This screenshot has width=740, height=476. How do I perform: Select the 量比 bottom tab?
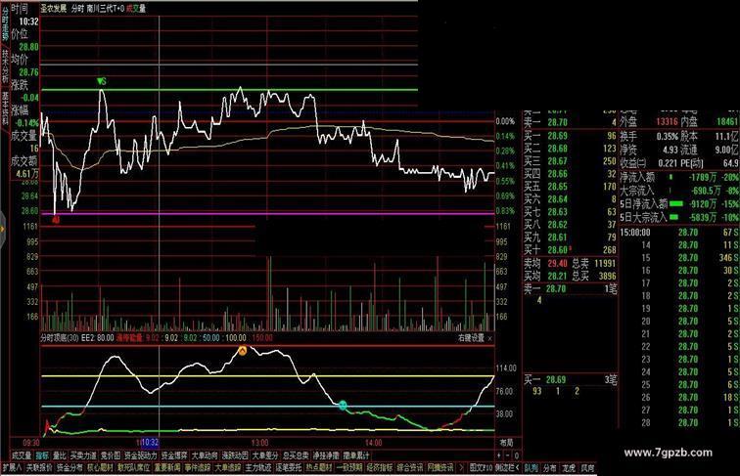[60, 455]
